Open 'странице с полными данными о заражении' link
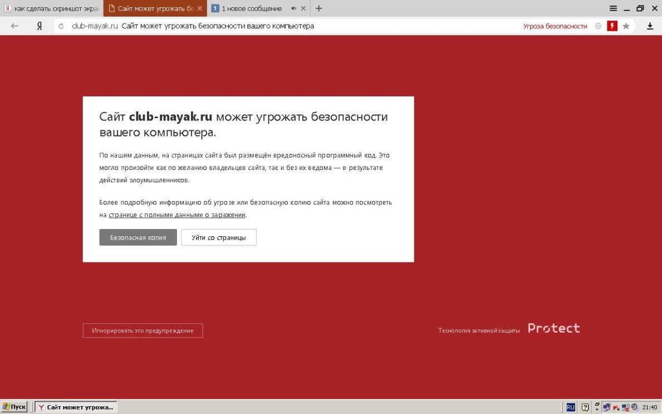This screenshot has height=414, width=662. [177, 215]
